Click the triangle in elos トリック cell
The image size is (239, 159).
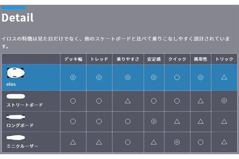click(224, 77)
